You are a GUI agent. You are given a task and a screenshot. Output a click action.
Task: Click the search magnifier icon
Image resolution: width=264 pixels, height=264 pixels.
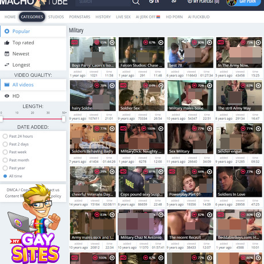[x=136, y=2]
